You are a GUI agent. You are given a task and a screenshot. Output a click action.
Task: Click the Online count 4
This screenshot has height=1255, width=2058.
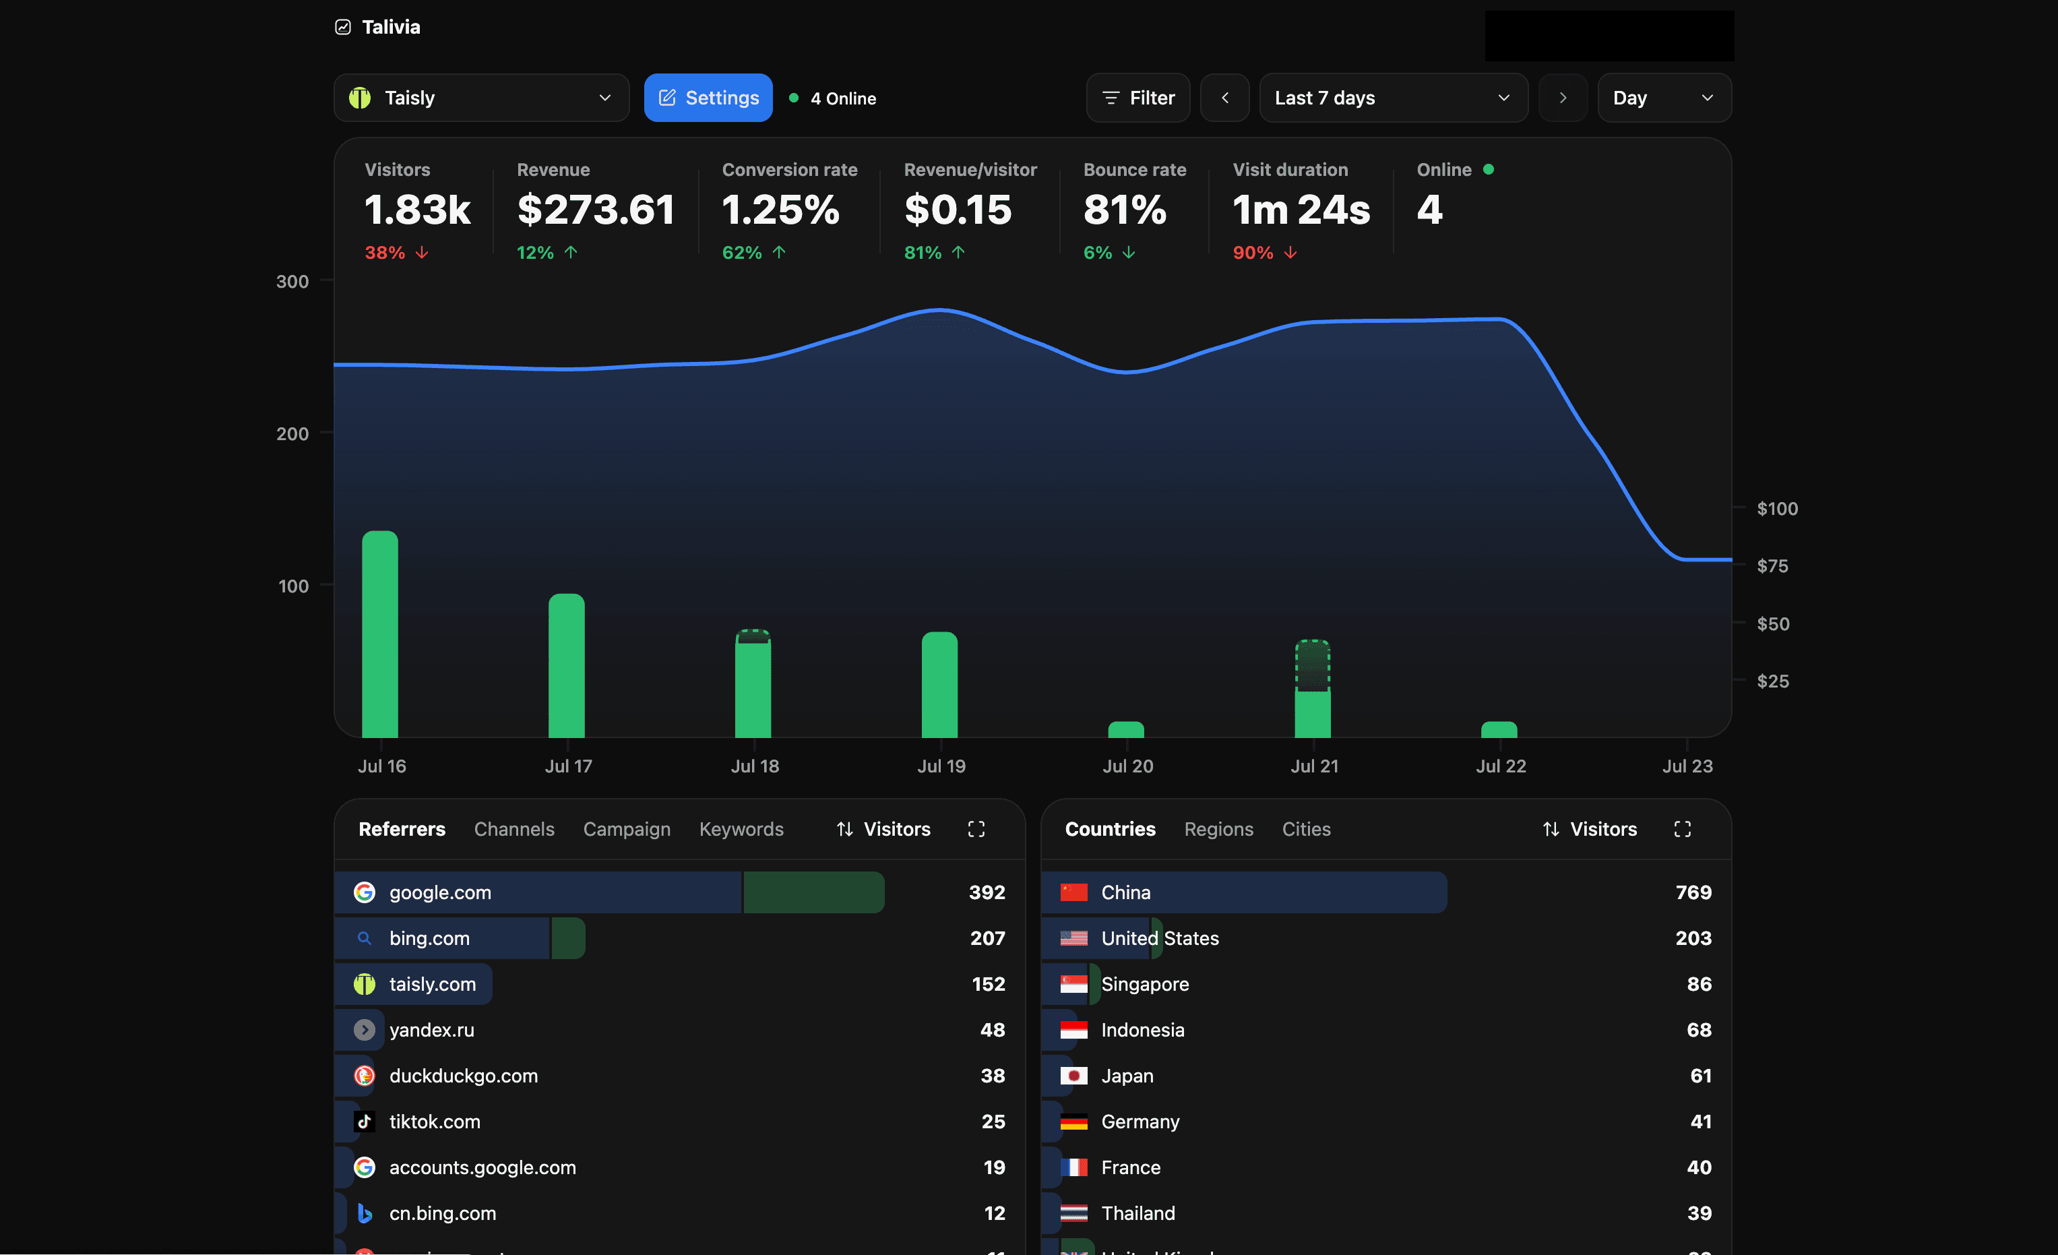[1430, 210]
